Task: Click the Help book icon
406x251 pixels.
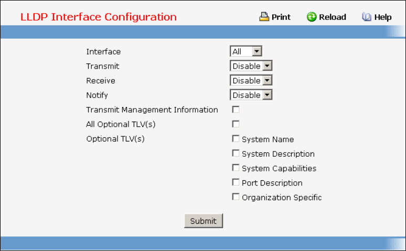Action: [367, 17]
